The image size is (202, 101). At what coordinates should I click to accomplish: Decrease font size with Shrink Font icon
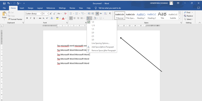point(54,14)
